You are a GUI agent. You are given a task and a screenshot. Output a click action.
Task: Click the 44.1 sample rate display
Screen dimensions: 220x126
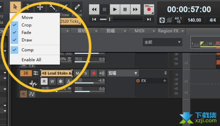(178, 19)
